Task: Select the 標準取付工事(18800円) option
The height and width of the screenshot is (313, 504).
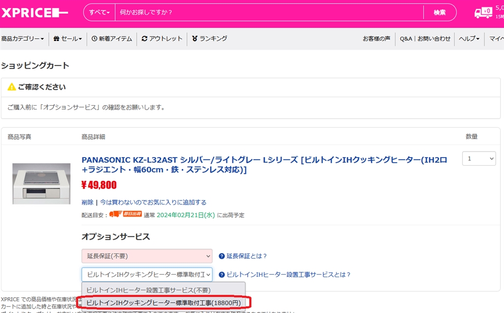Action: (163, 303)
